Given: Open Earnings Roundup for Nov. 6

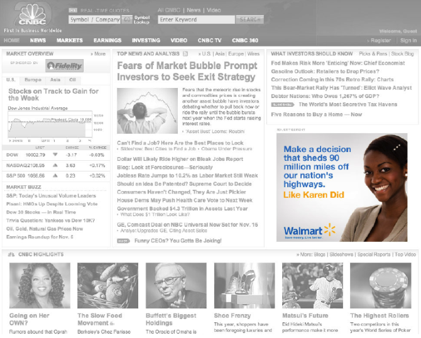Looking at the screenshot, I should 40,237.
